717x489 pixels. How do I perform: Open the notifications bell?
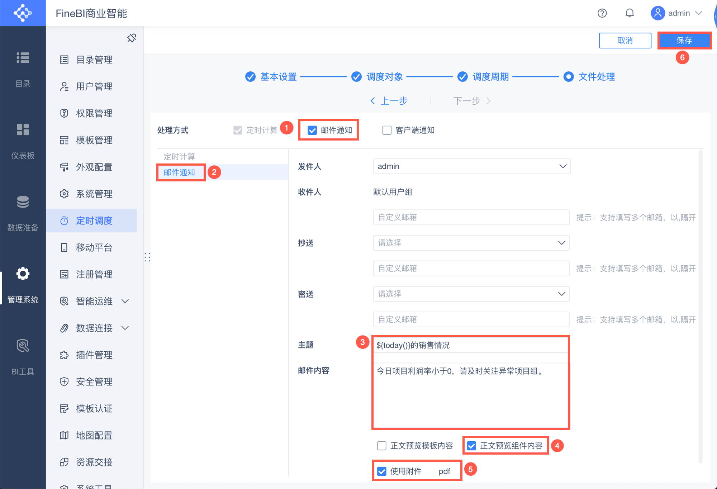pos(630,13)
